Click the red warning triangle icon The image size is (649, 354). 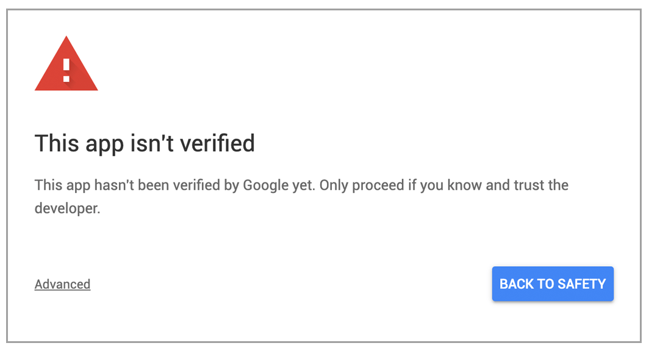(66, 63)
